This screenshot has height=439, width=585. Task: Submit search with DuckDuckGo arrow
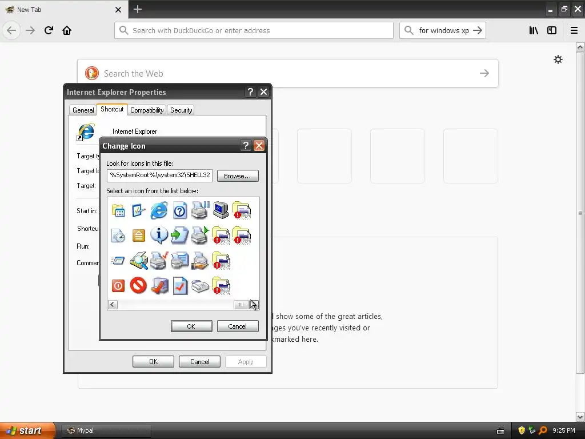(484, 73)
